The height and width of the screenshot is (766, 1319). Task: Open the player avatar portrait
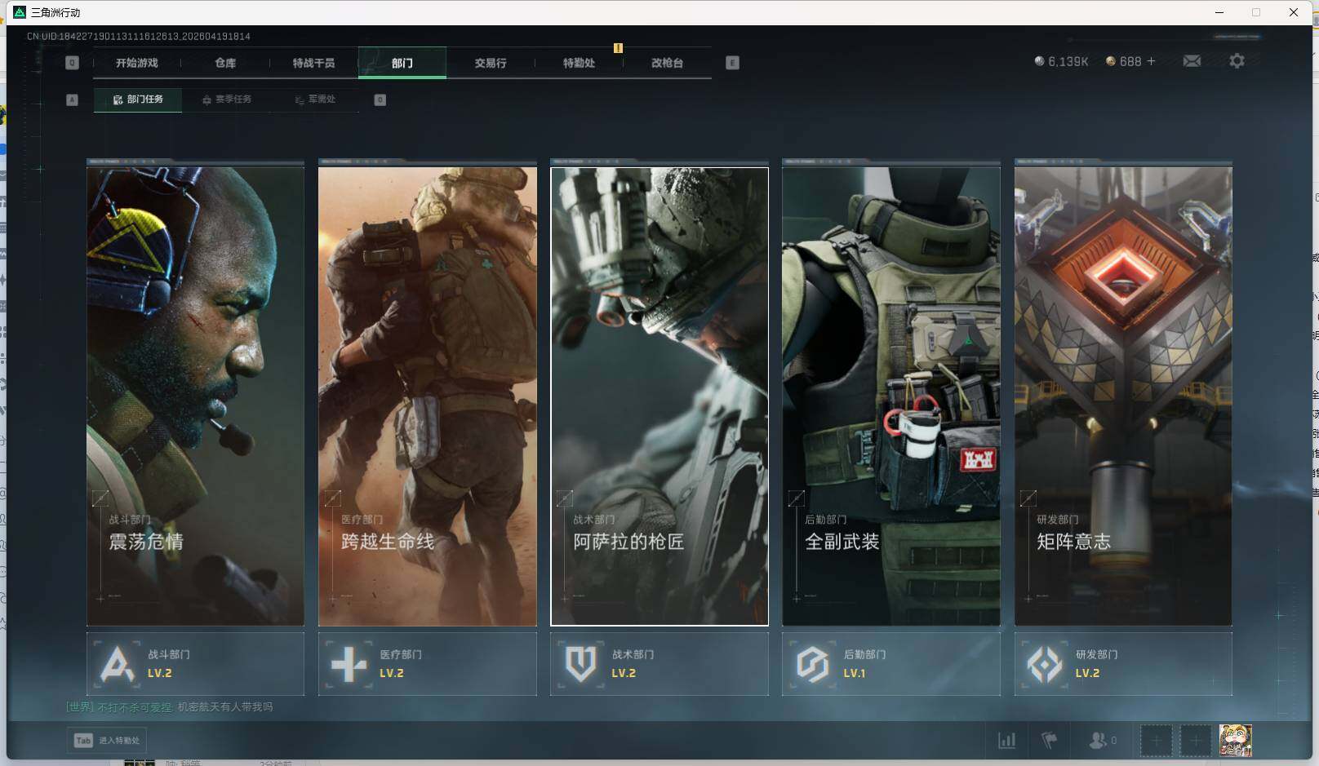click(x=1235, y=741)
